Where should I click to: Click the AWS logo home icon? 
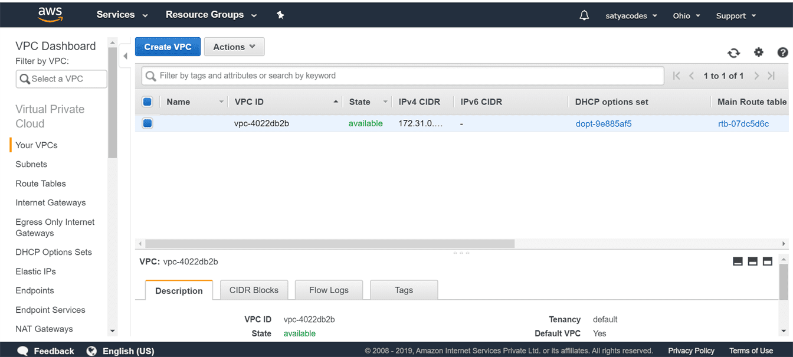click(x=50, y=14)
